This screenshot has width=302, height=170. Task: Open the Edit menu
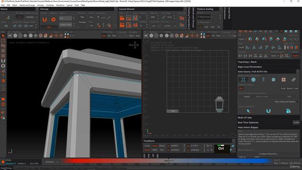pos(8,5)
